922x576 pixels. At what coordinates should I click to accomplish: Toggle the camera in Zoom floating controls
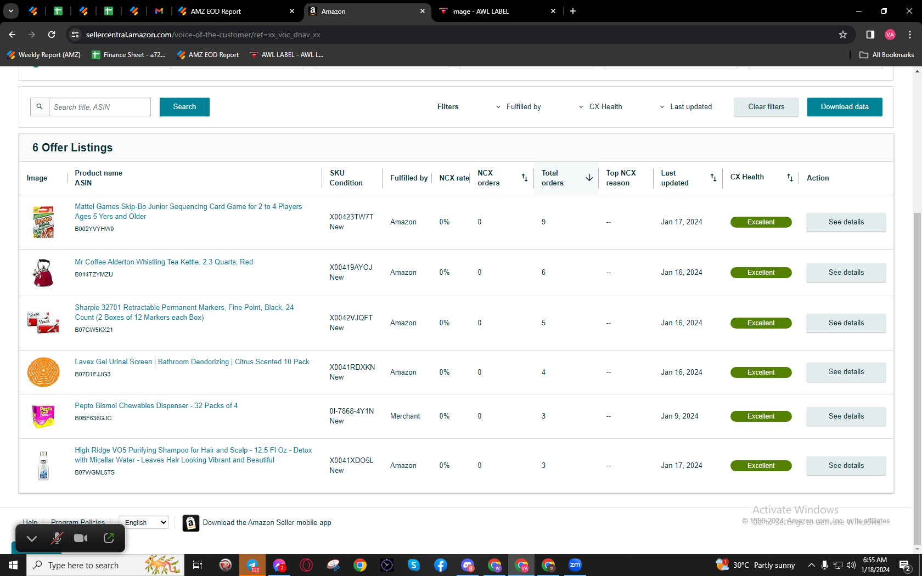[x=81, y=538]
